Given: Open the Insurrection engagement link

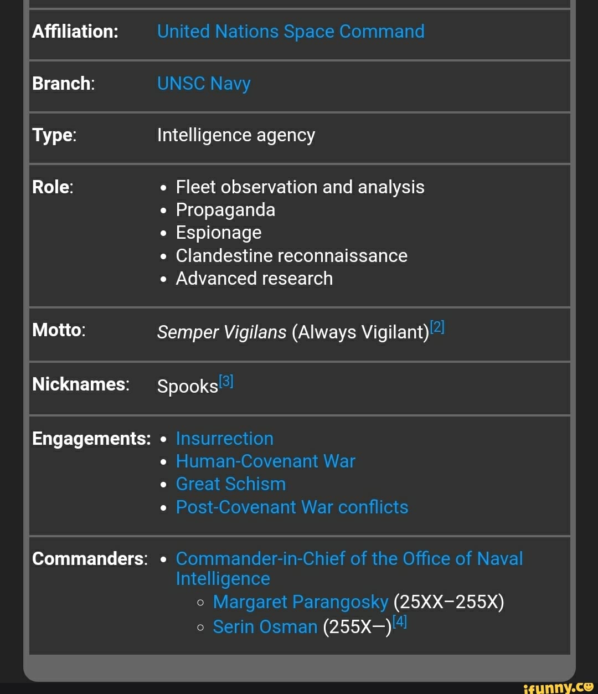Looking at the screenshot, I should tap(224, 439).
